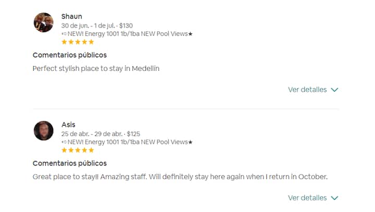Open reviewer name Asis

point(68,124)
